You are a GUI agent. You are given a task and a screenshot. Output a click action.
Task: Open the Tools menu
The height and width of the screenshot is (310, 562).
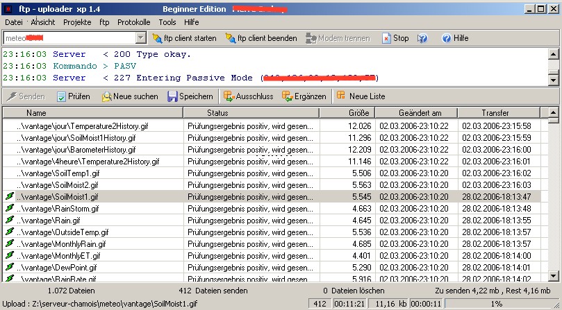[167, 22]
